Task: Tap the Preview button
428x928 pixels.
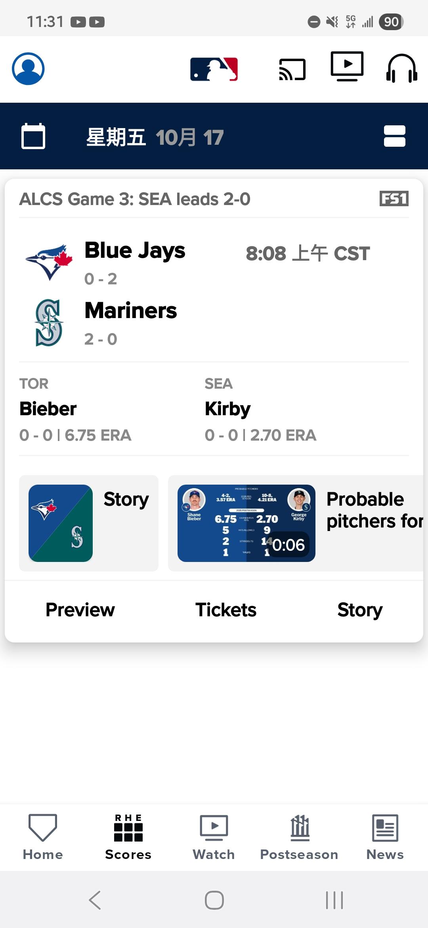Action: pyautogui.click(x=80, y=610)
